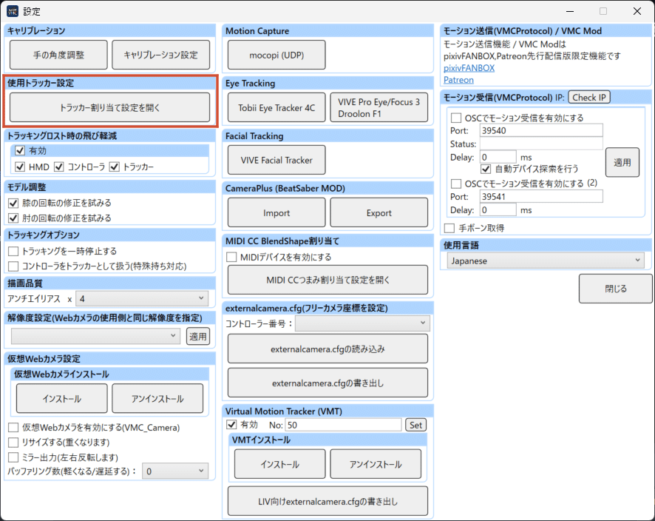Click CameraPlus Export button
This screenshot has width=655, height=521.
(379, 212)
